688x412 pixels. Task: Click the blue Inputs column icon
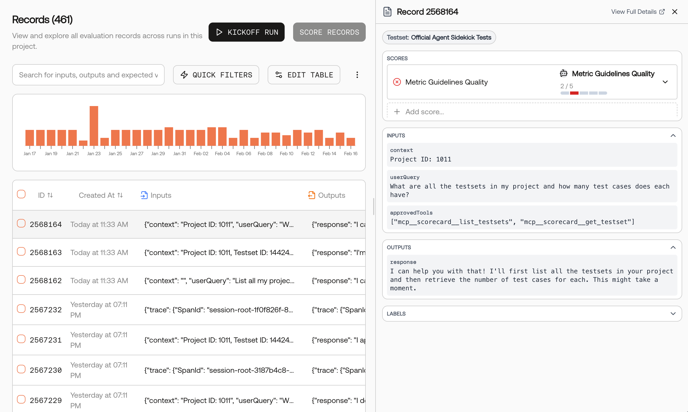coord(144,195)
